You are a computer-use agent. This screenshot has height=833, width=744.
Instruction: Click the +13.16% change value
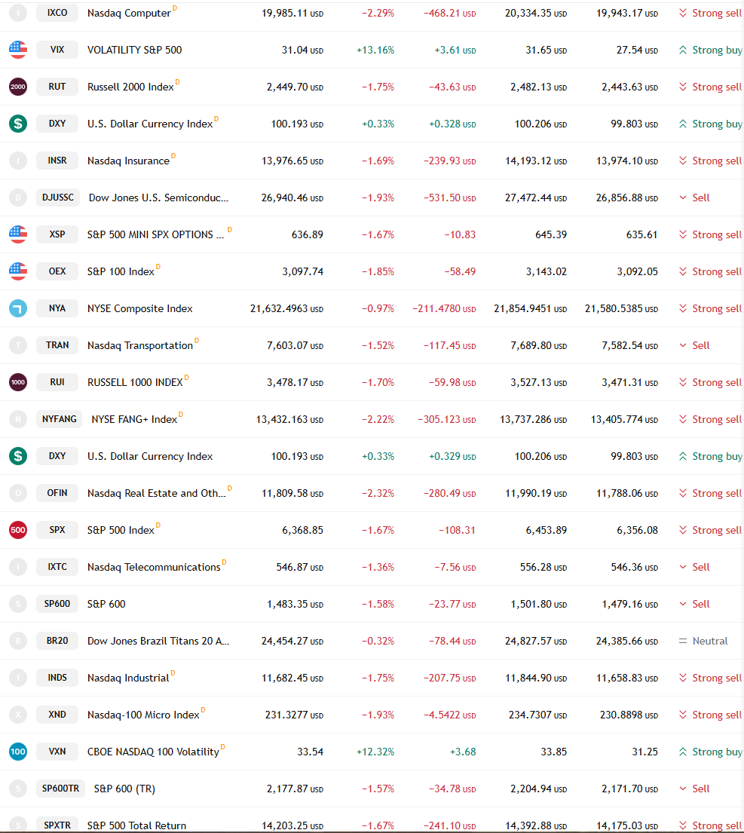(375, 50)
